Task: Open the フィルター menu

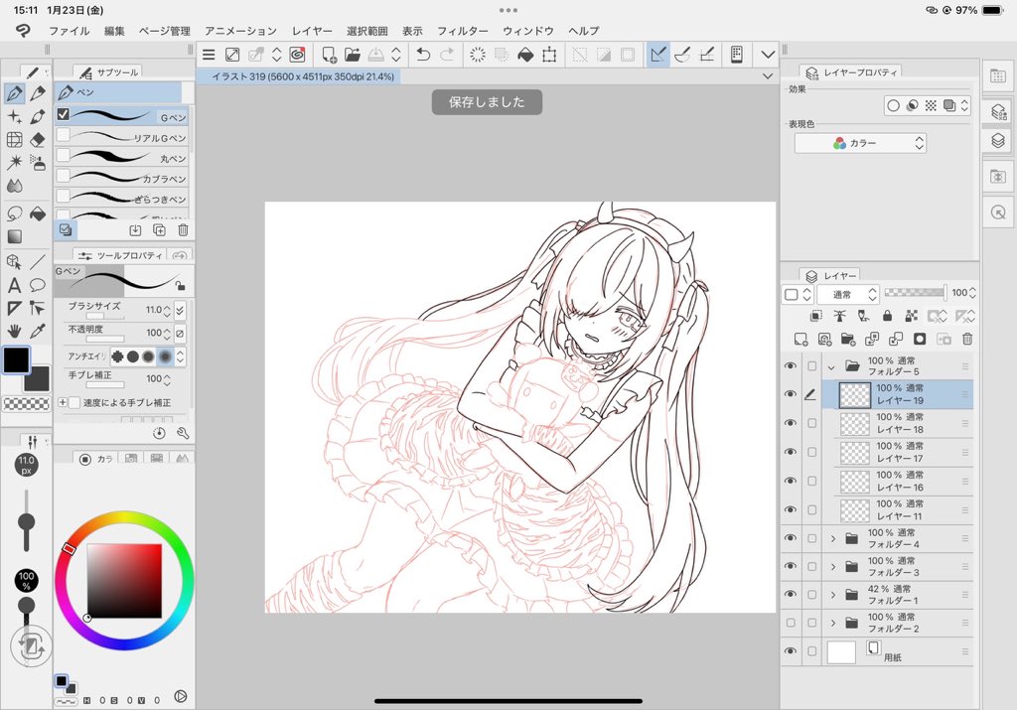Action: 463,31
